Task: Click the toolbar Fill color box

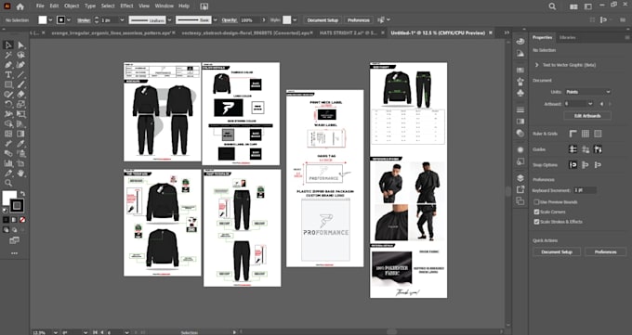Action: point(9,198)
